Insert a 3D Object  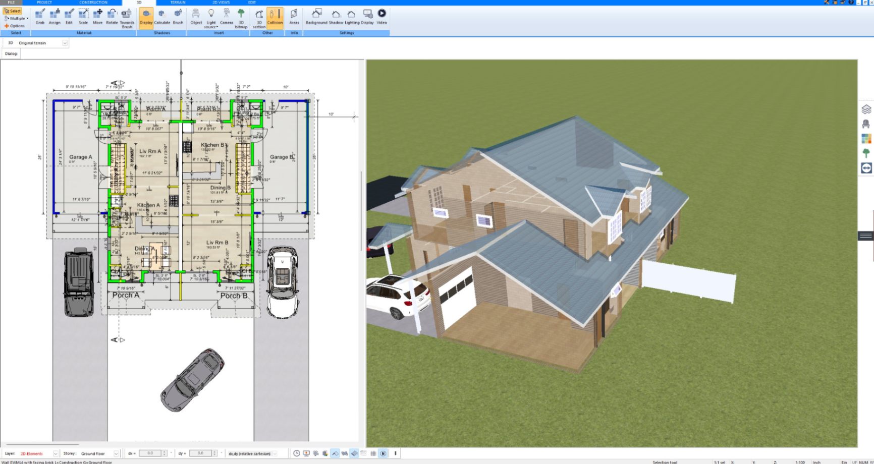(196, 17)
